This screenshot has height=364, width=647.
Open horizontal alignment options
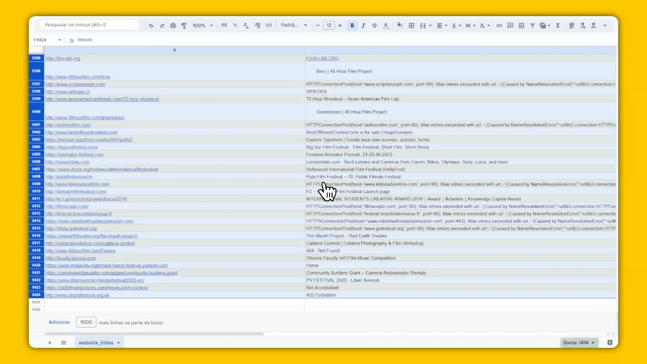tap(441, 25)
